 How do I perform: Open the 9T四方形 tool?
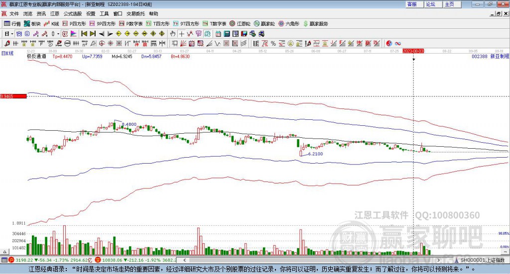[x=186, y=24]
